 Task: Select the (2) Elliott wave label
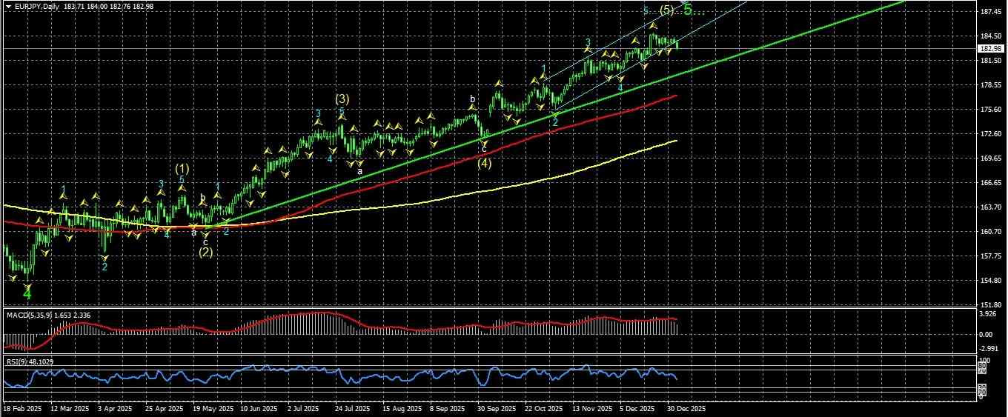(x=205, y=253)
